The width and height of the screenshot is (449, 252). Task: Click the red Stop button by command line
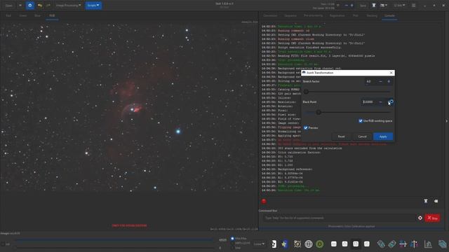tap(432, 218)
